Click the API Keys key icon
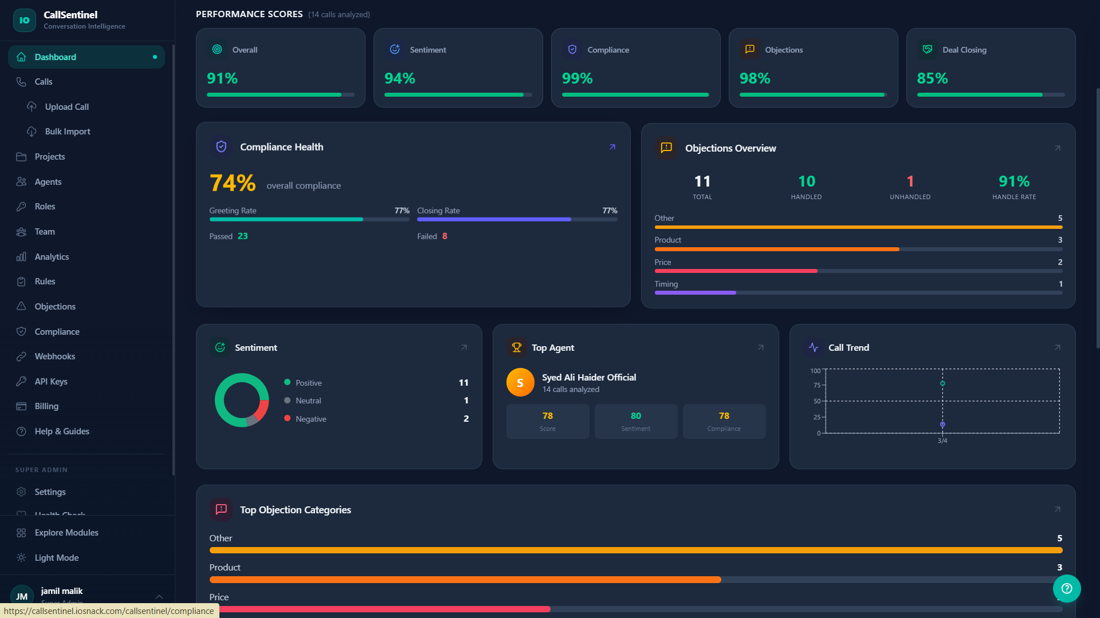The width and height of the screenshot is (1100, 618). [21, 382]
